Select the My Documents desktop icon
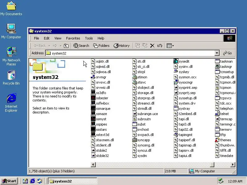This screenshot has height=185, width=247. tap(11, 9)
